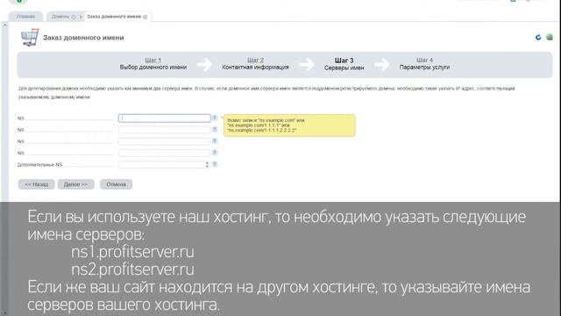Go to Шаг 1 Выбор доменного имени
Viewport: 561px width, 316px height.
coord(153,63)
